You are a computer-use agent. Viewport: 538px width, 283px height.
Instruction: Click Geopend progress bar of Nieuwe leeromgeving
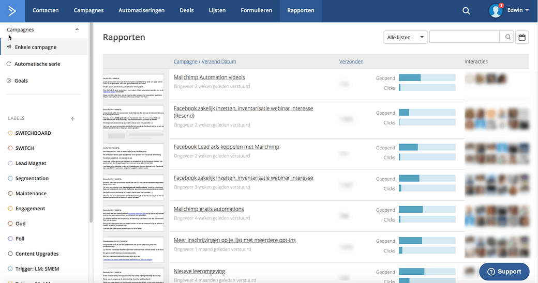pos(427,272)
